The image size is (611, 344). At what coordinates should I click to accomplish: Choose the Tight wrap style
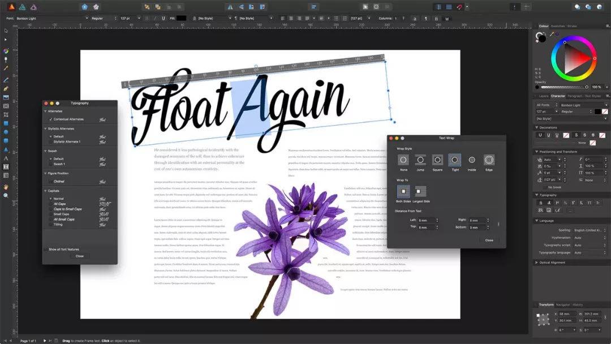(x=454, y=160)
